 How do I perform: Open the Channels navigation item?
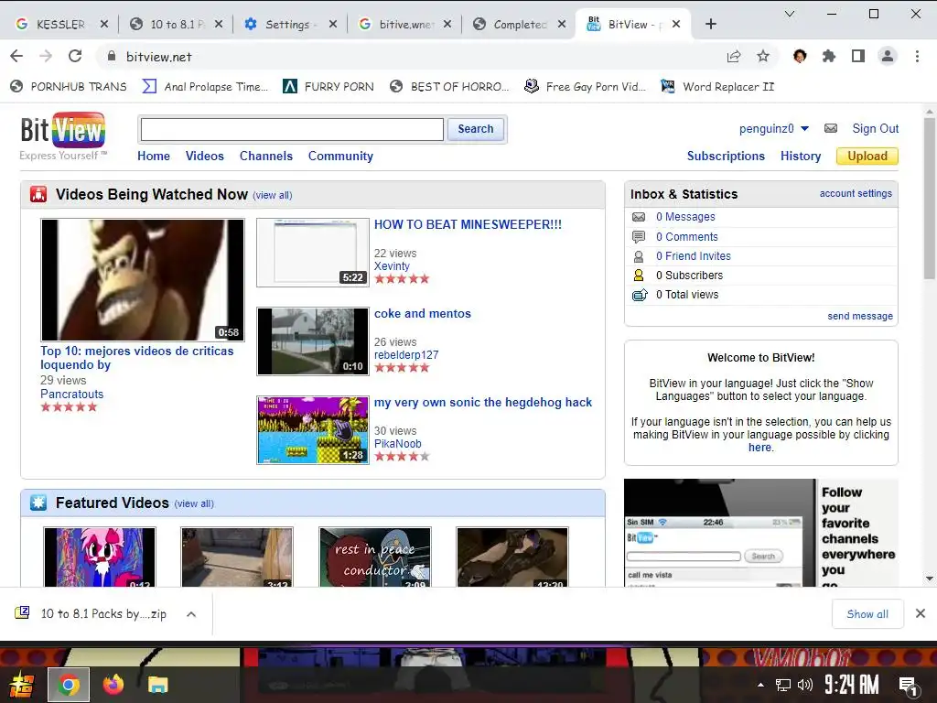coord(266,156)
